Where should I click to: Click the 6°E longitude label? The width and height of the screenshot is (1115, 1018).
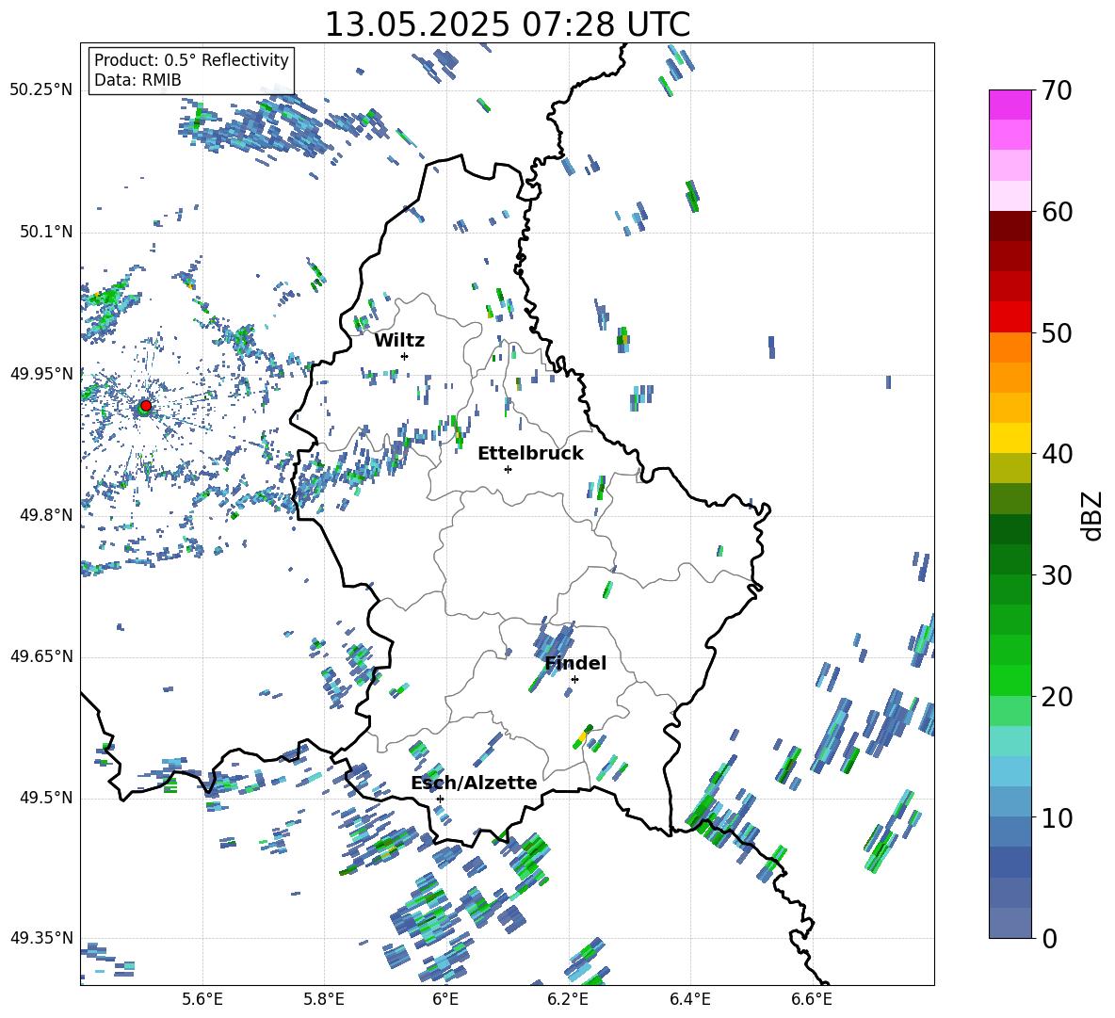tap(445, 999)
